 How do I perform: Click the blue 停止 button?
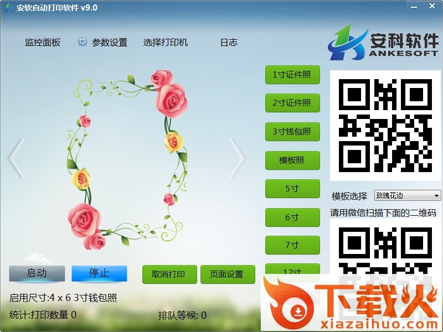click(x=99, y=273)
